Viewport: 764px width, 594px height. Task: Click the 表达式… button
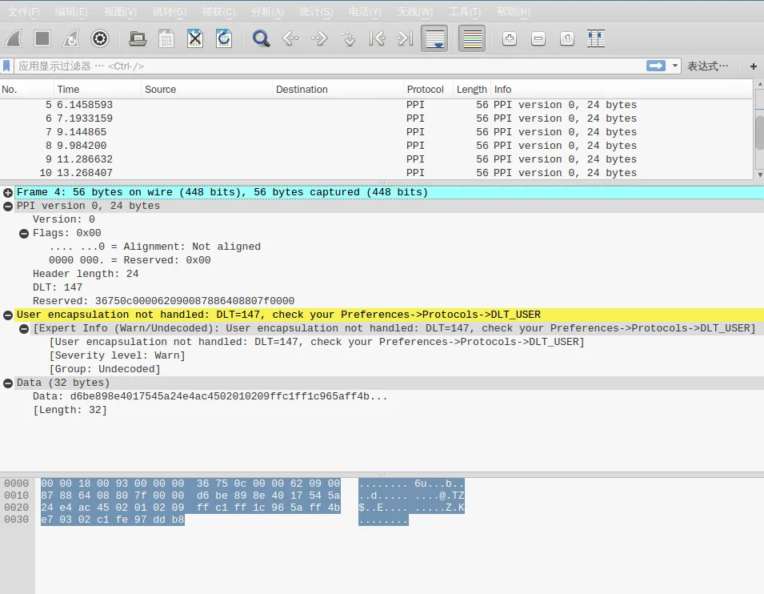click(x=708, y=66)
